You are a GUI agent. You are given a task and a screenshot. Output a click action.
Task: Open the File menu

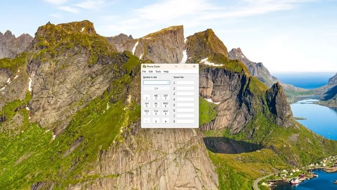144,72
